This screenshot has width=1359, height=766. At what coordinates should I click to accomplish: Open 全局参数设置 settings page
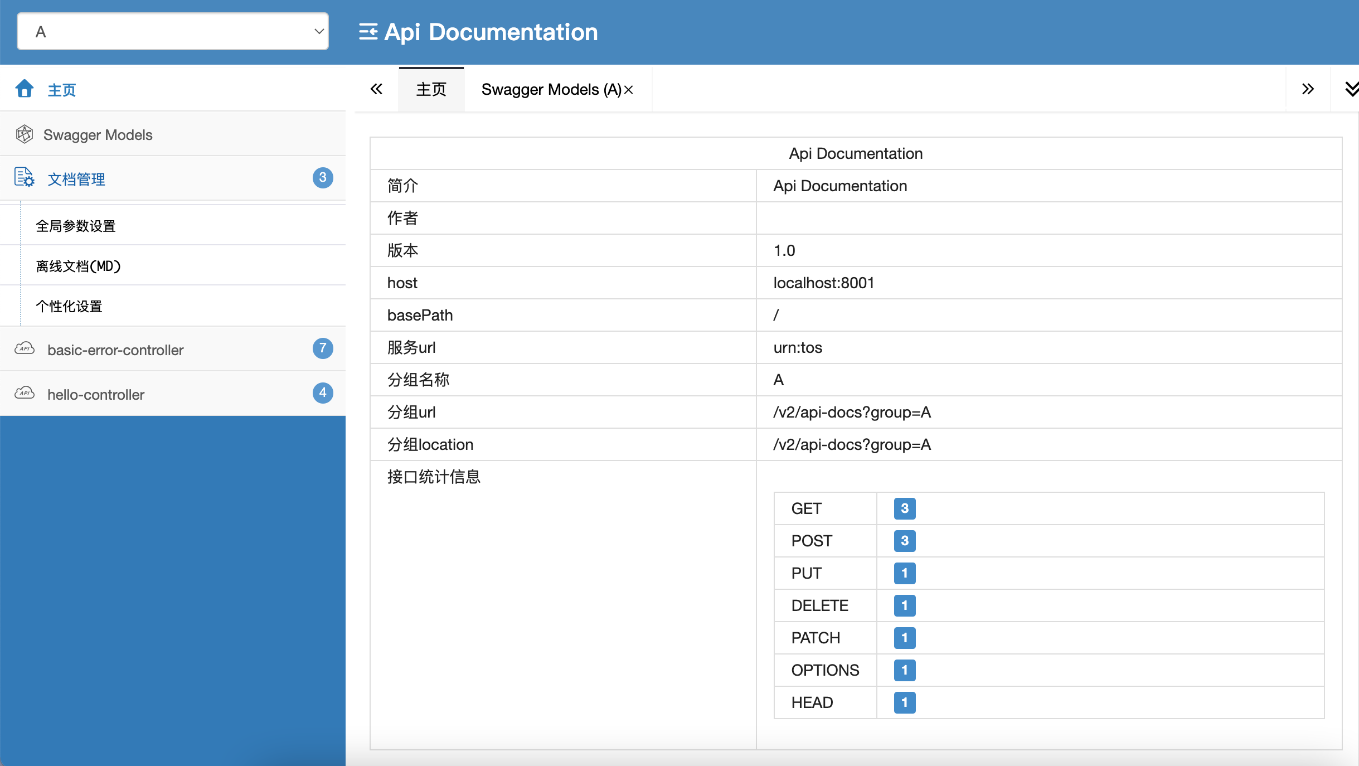76,226
